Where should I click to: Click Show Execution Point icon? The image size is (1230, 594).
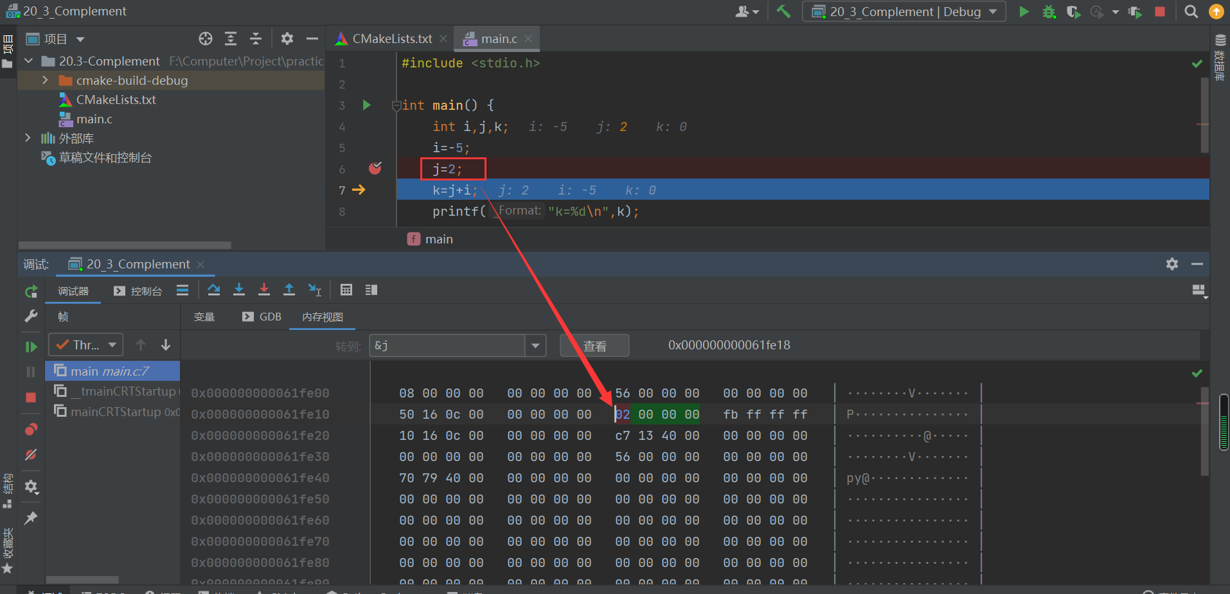tap(183, 290)
